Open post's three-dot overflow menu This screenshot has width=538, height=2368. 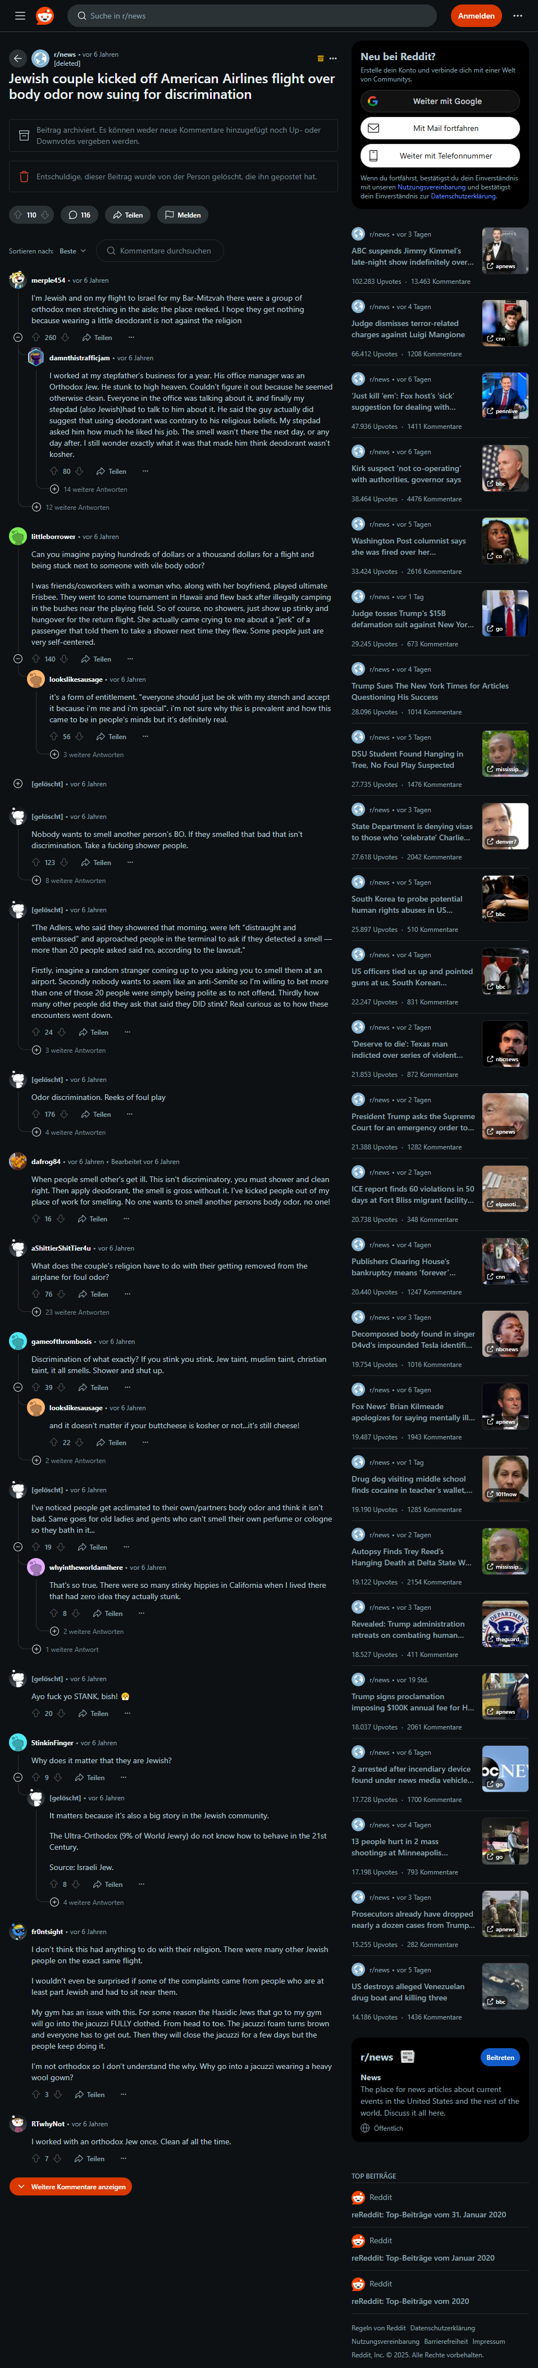(x=333, y=59)
